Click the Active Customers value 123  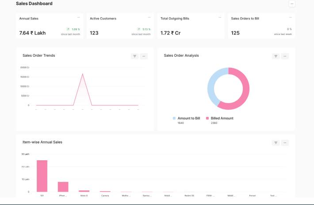pos(94,33)
